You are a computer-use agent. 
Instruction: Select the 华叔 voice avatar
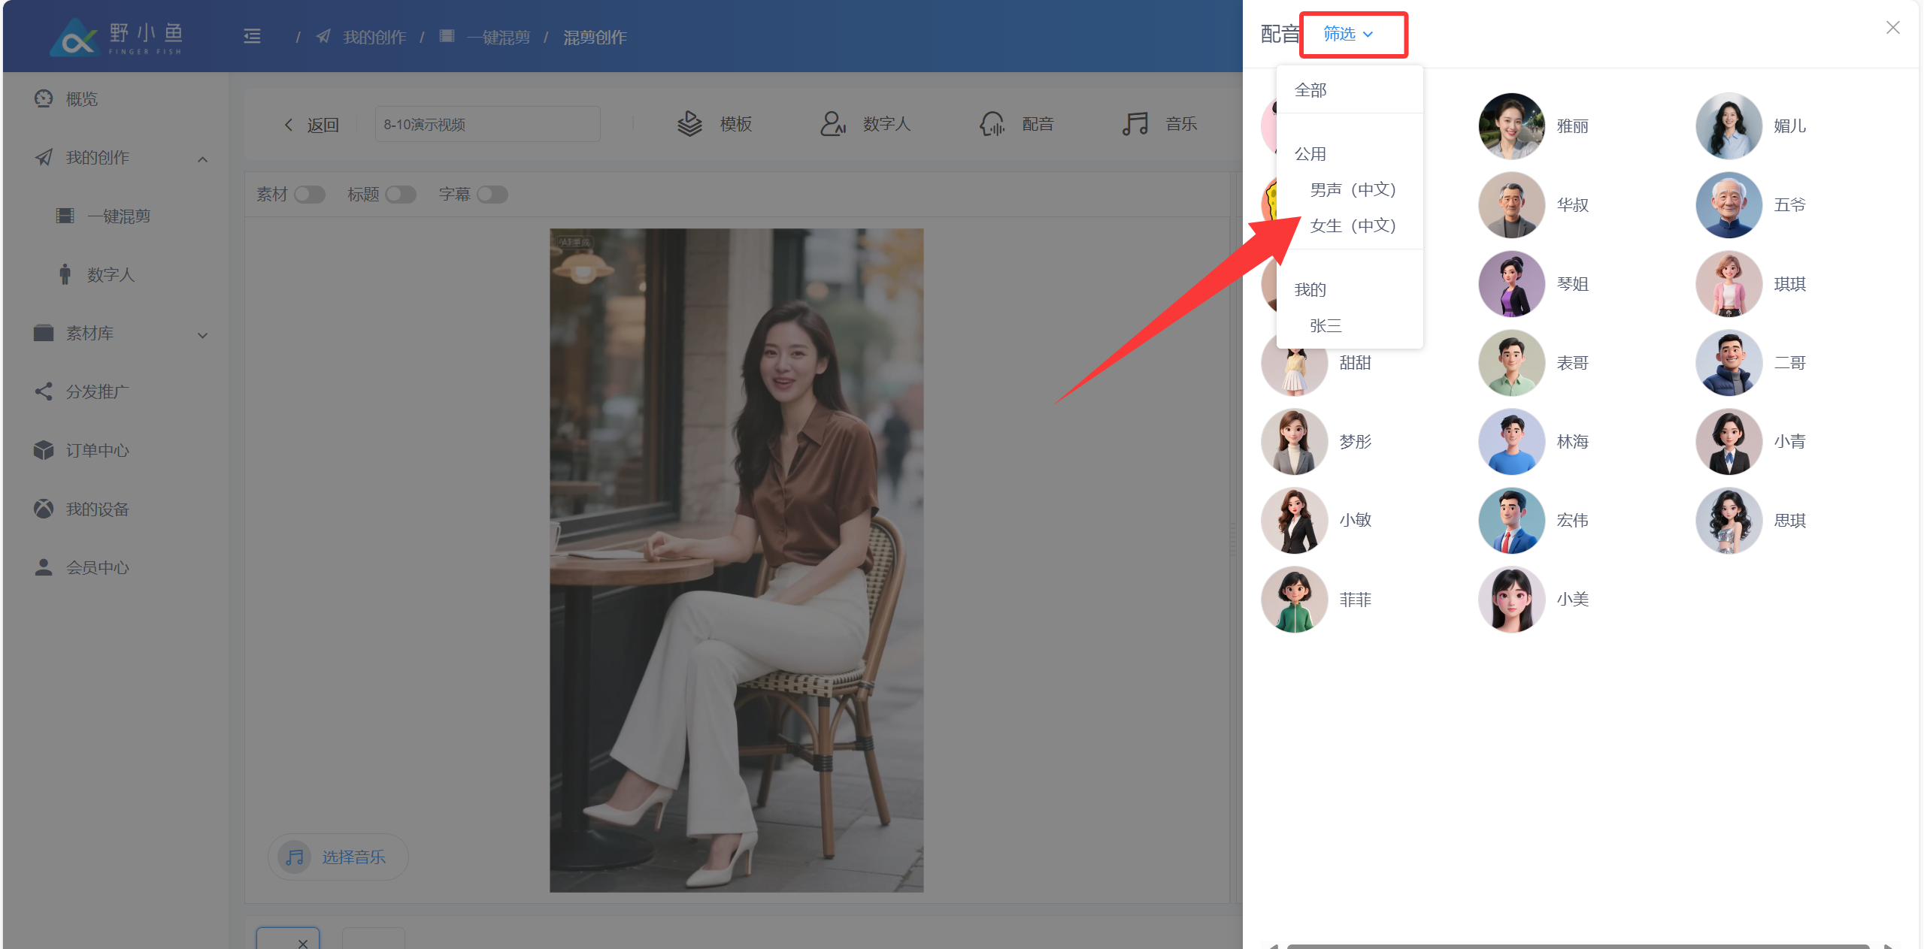(x=1511, y=205)
